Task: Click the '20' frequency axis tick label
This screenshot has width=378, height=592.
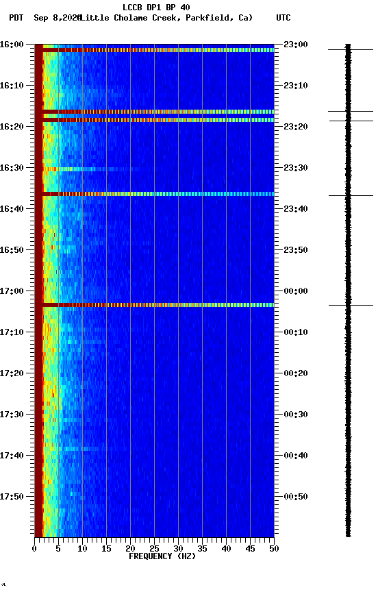Action: 130,549
